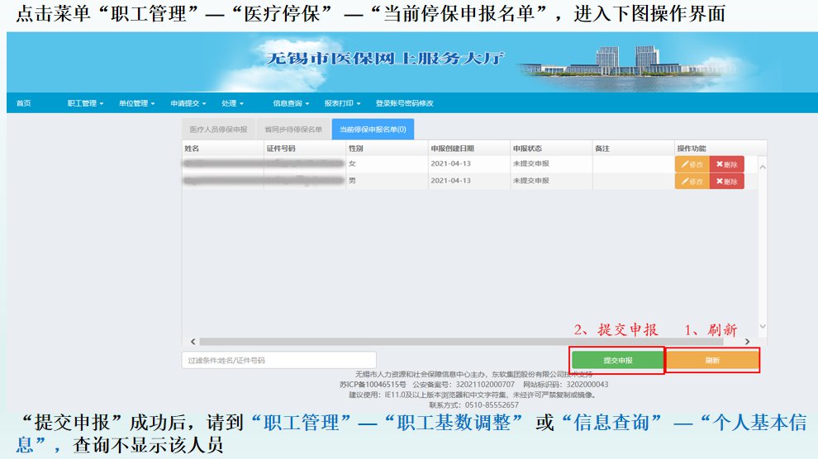Switch to the 医疗人员停保申报 tab

pyautogui.click(x=219, y=130)
